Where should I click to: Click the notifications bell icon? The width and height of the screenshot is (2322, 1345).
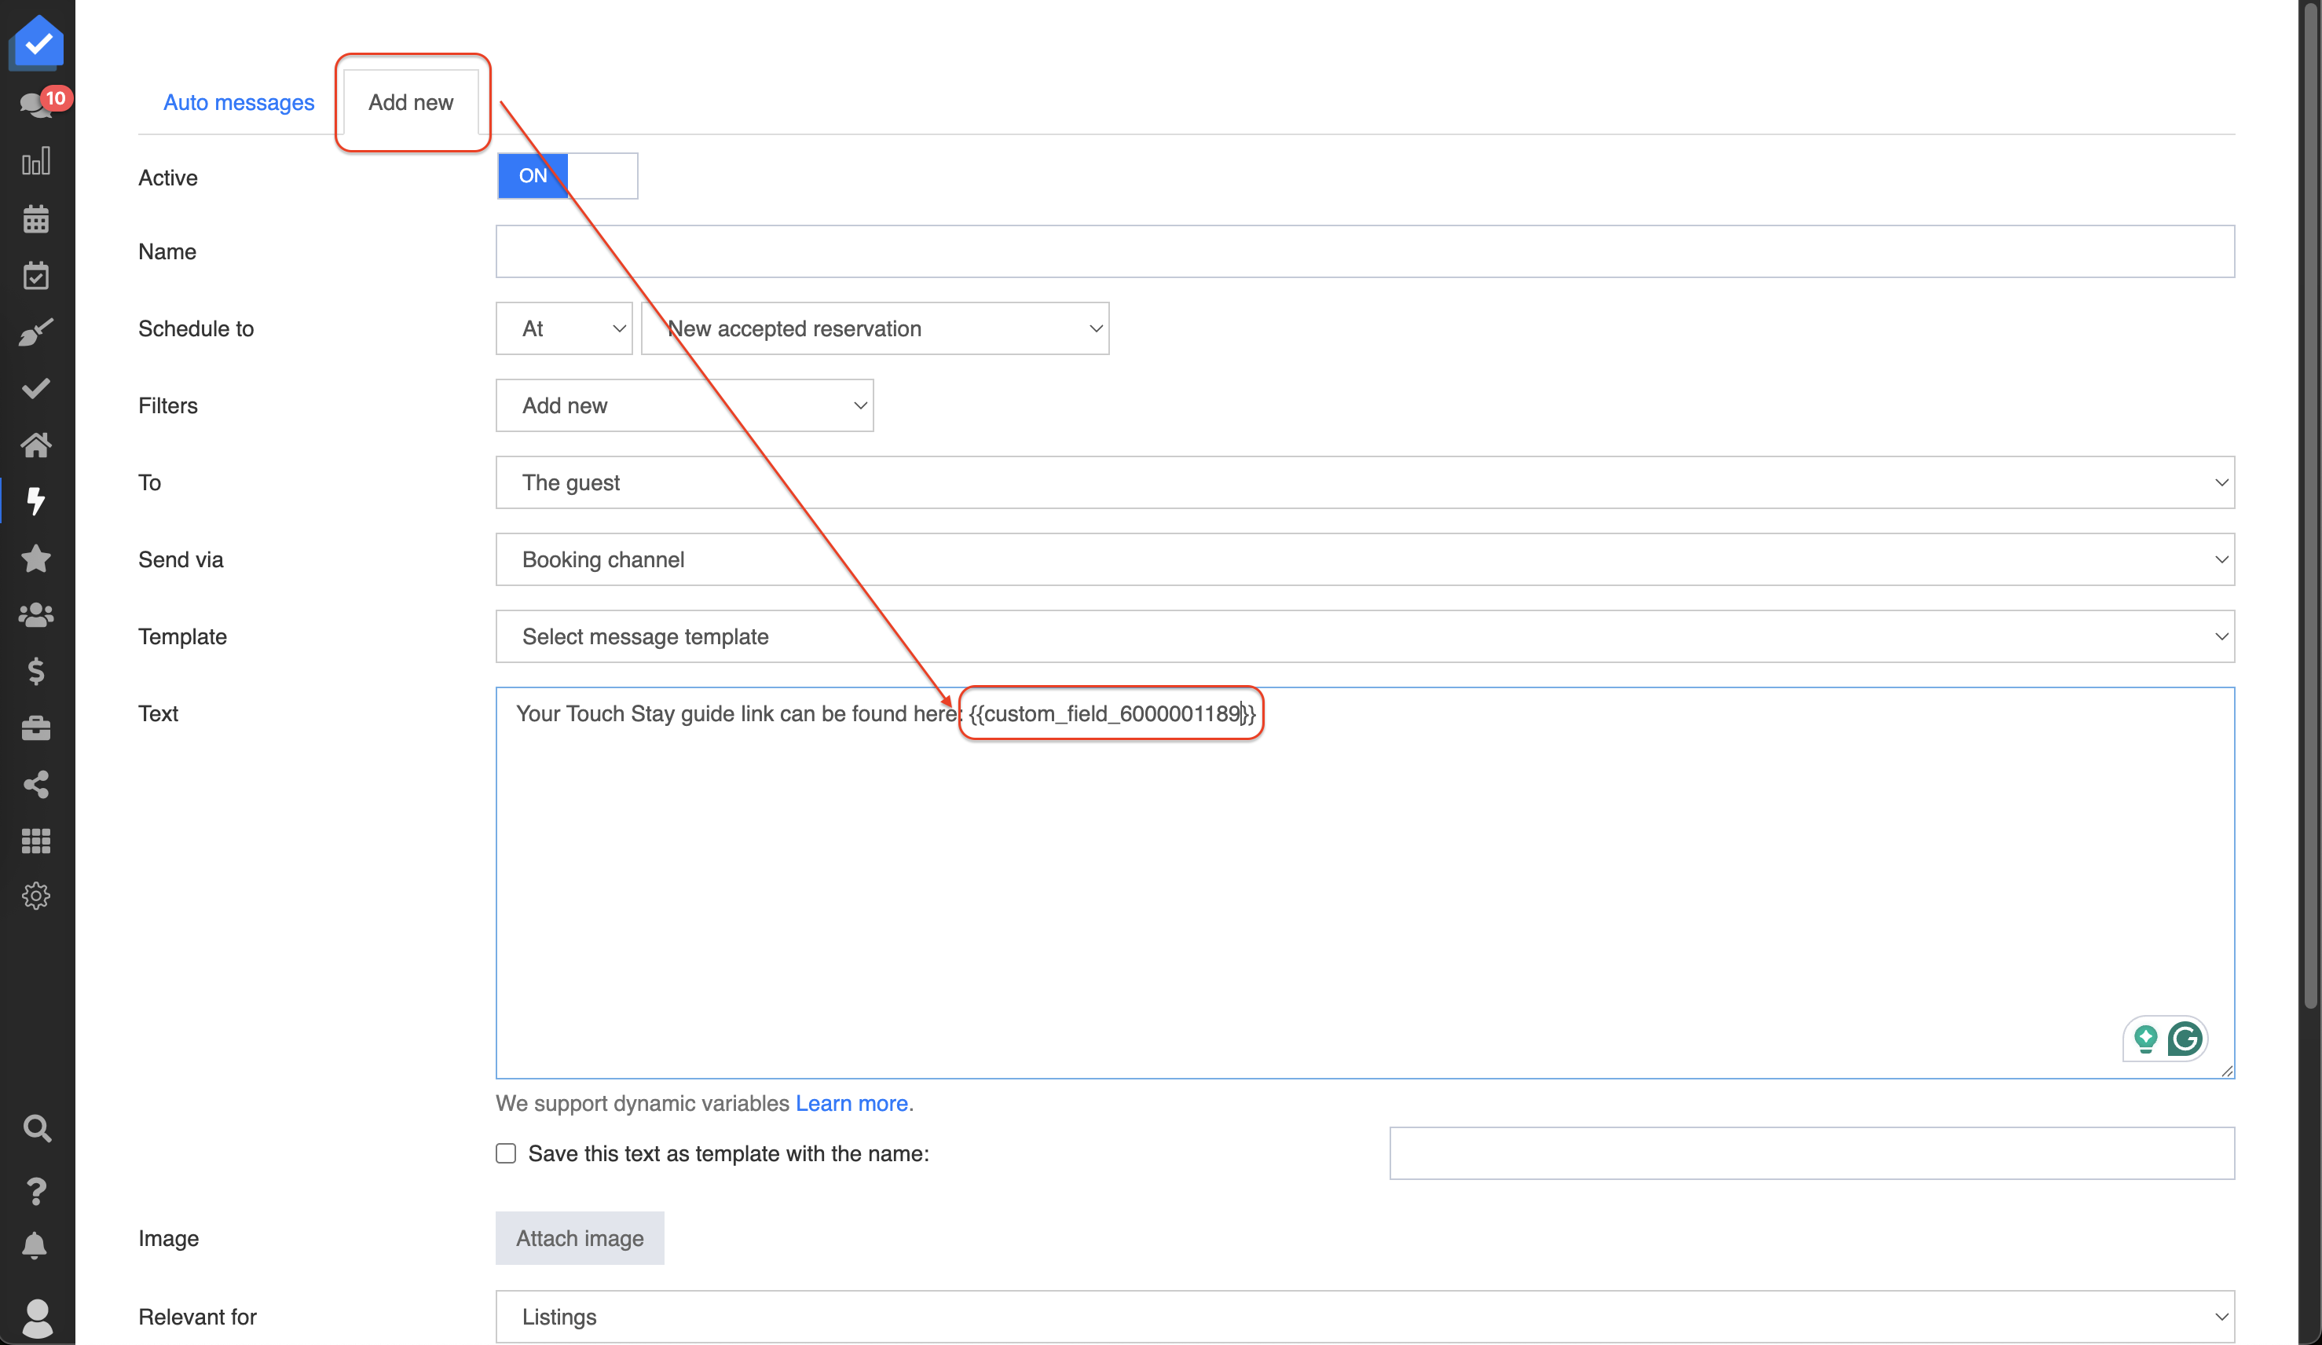[x=35, y=1245]
